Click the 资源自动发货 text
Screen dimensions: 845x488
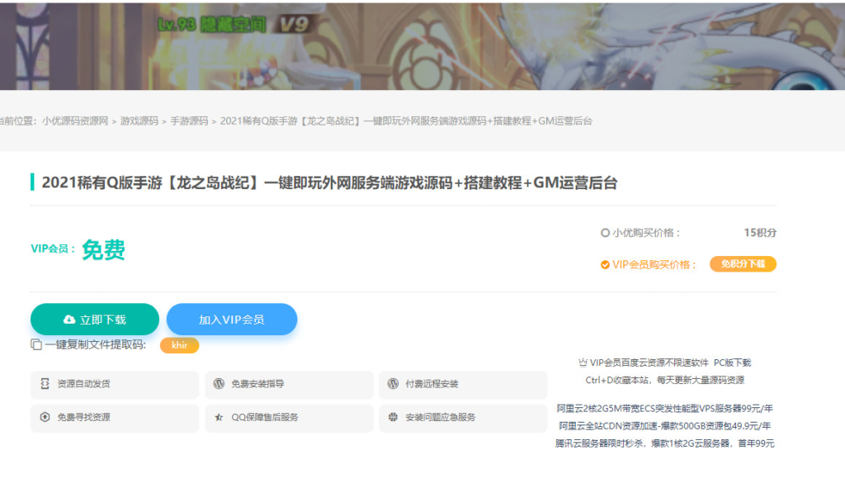pos(83,384)
